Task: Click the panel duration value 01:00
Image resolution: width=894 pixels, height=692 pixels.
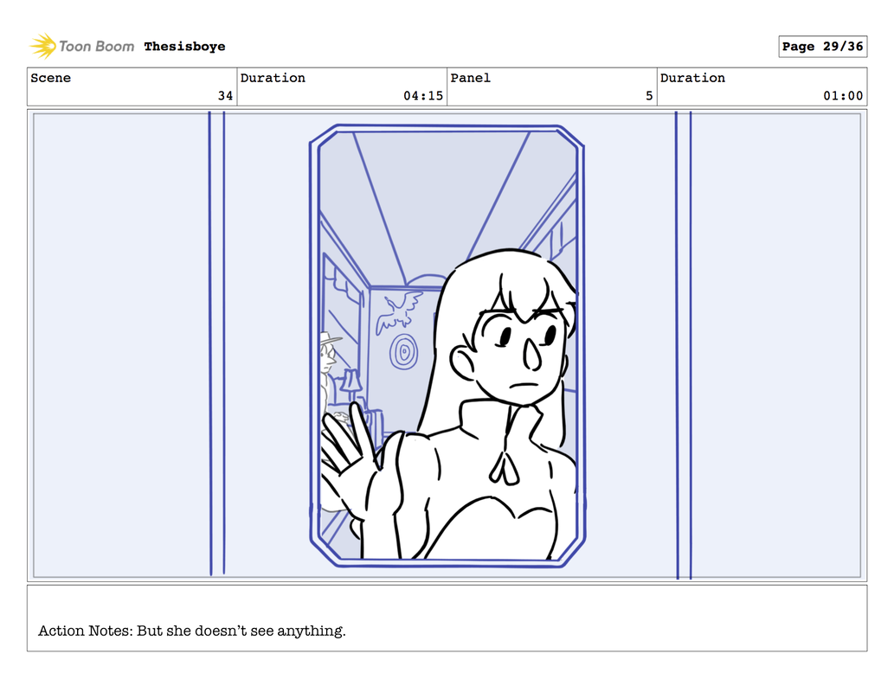Action: [843, 96]
